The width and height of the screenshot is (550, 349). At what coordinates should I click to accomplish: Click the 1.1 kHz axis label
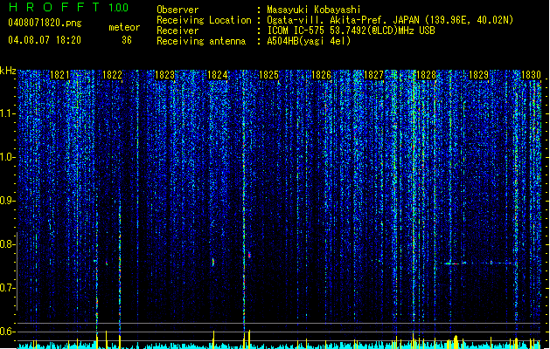click(x=7, y=113)
